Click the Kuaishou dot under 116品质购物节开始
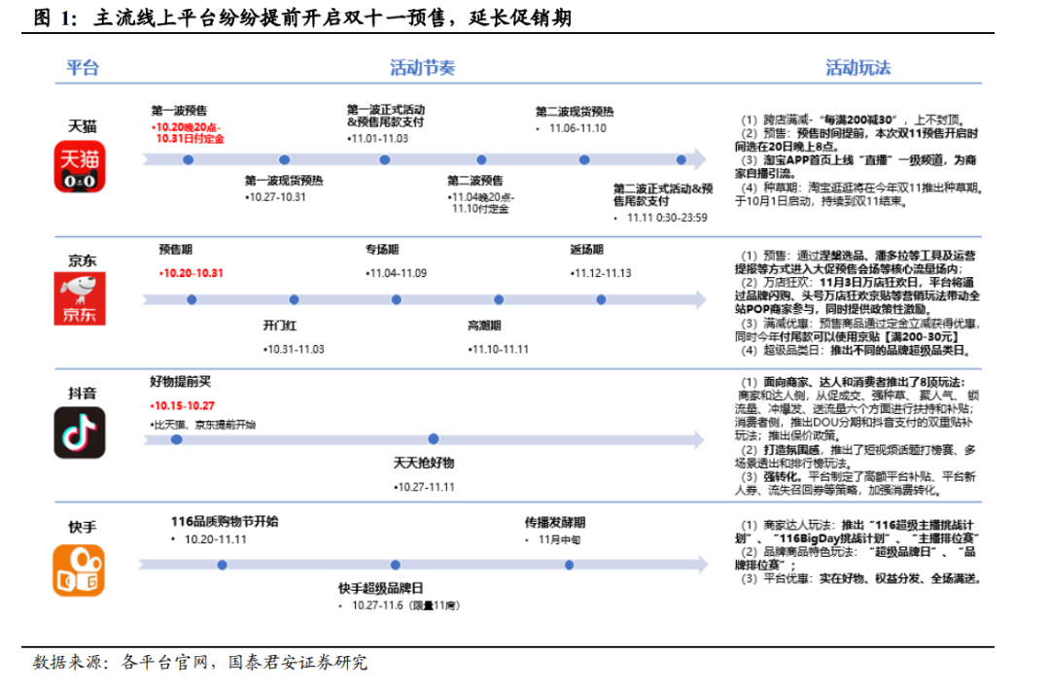The width and height of the screenshot is (1050, 689). coord(223,565)
